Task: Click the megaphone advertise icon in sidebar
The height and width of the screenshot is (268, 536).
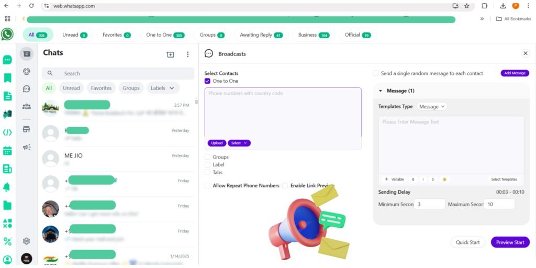Action: [x=27, y=148]
